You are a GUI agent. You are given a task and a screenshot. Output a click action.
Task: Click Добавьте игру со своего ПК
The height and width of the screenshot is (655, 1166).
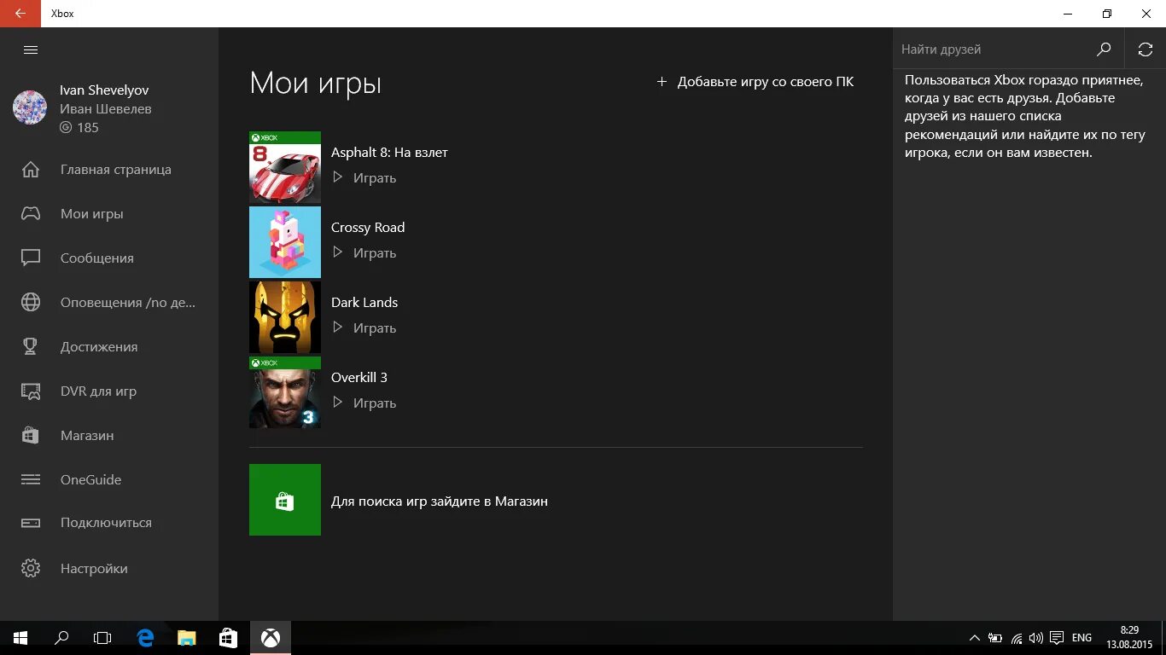(766, 82)
